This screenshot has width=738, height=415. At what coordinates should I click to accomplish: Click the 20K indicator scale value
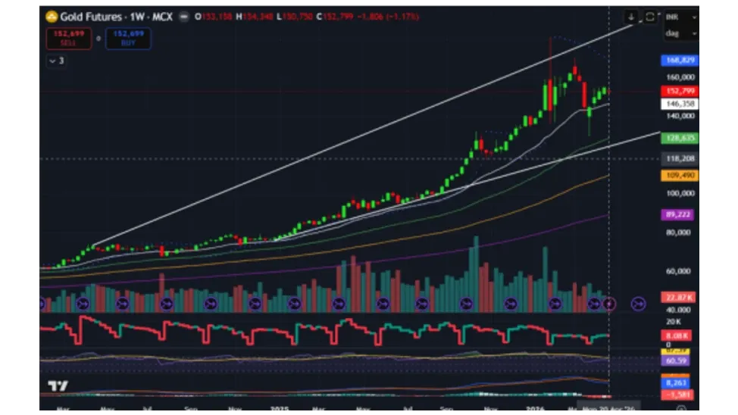pyautogui.click(x=673, y=322)
